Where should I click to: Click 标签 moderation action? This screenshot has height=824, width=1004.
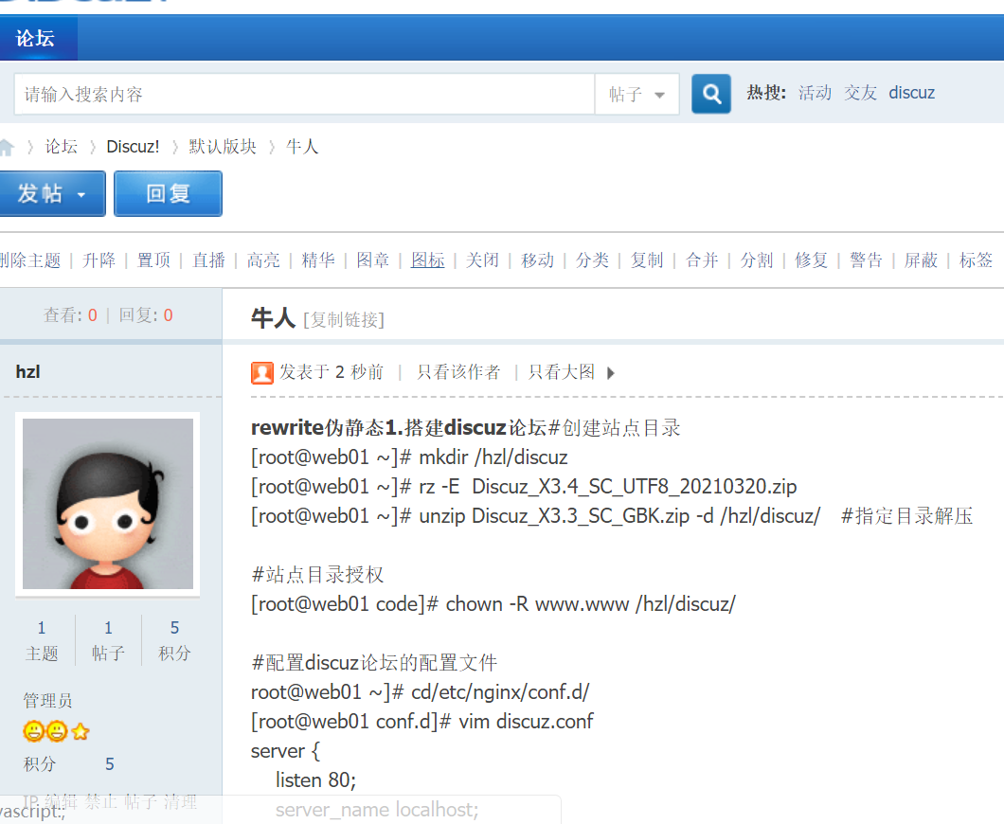(976, 260)
